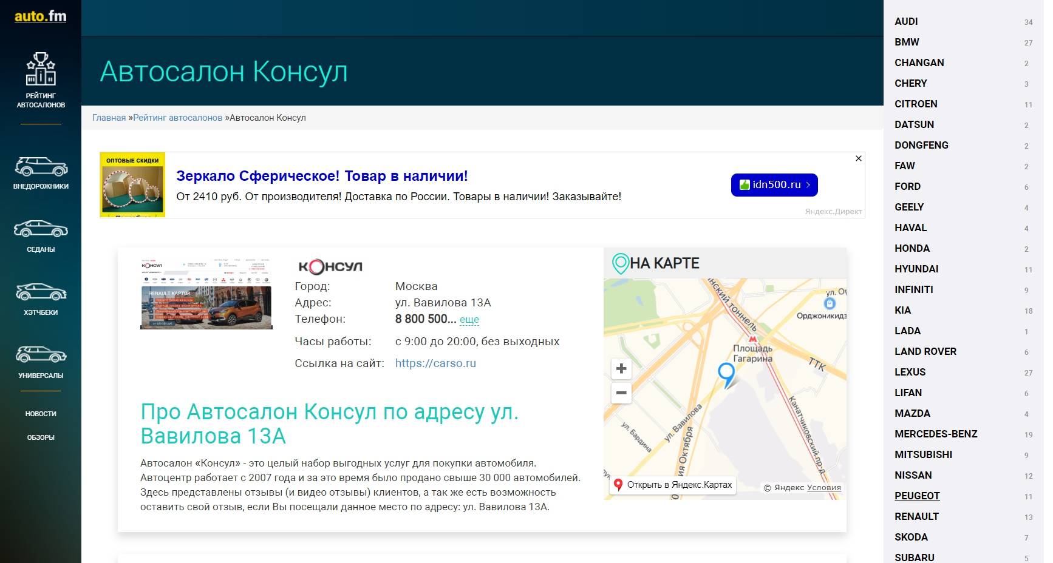This screenshot has height=563, width=1053.
Task: Select RENAULT brand
Action: tap(916, 516)
